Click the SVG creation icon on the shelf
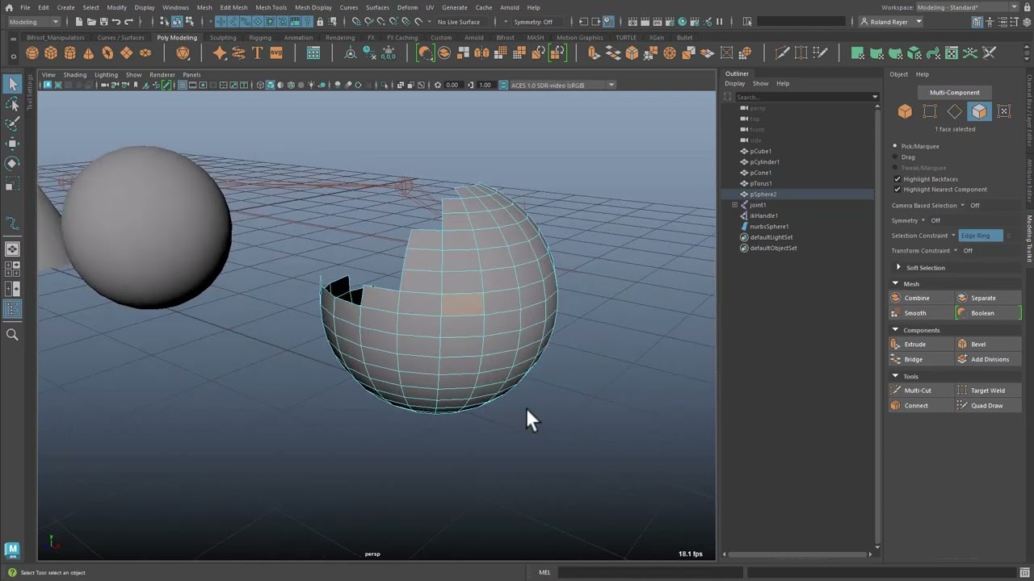Viewport: 1034px width, 581px height. point(276,53)
